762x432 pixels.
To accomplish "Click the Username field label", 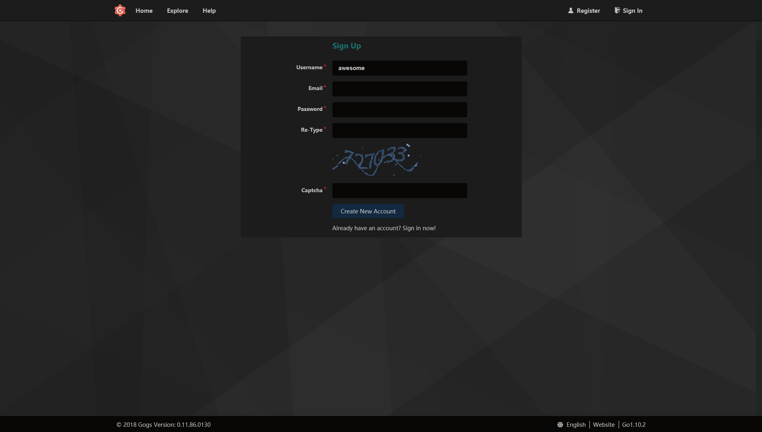I will 309,68.
